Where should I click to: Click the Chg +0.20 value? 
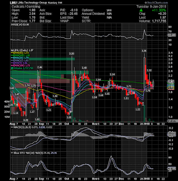click(162, 14)
